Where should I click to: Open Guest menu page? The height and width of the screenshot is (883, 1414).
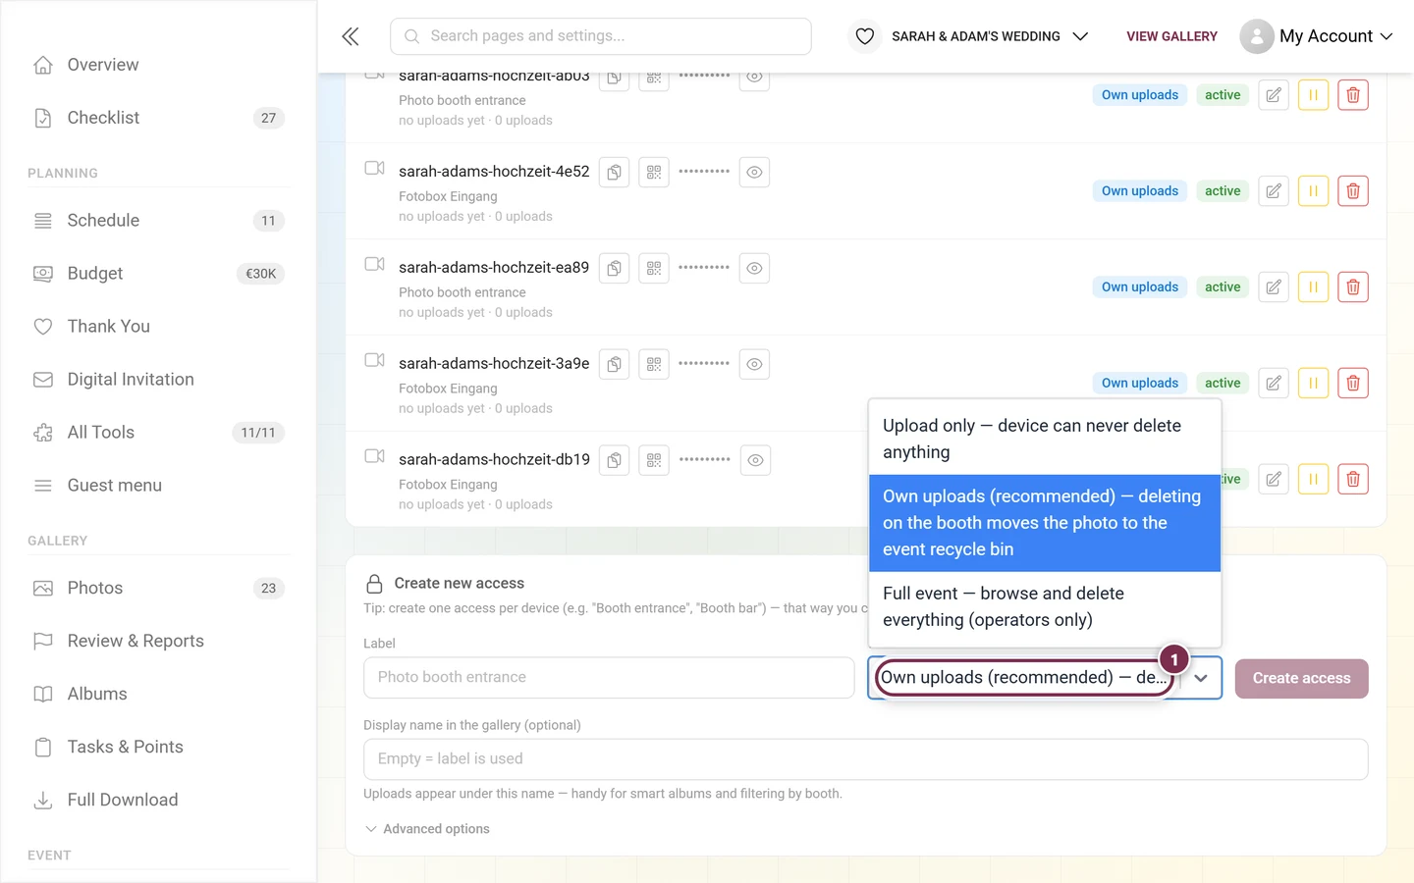[x=158, y=486]
